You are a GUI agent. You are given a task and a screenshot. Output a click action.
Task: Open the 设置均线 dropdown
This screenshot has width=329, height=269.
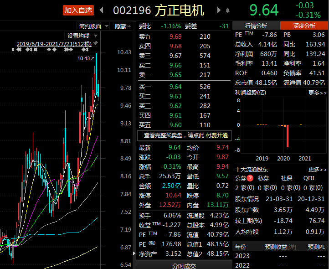(x=82, y=36)
